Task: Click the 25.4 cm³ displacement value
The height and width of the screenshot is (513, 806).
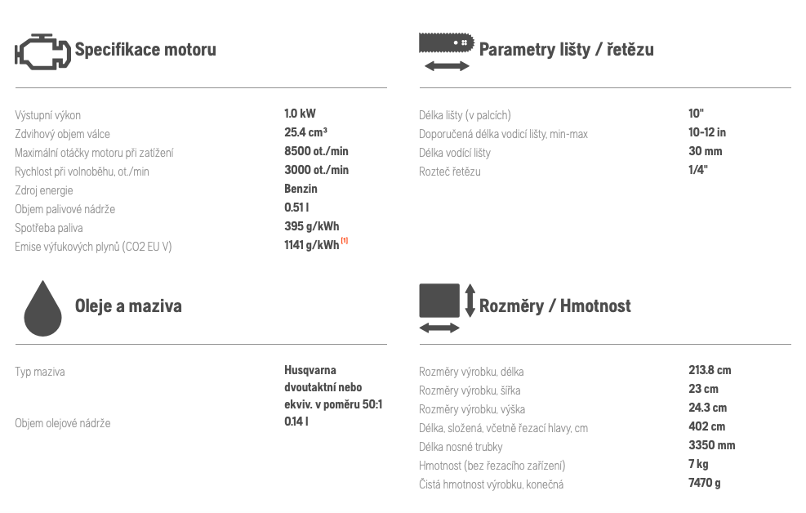Action: click(x=306, y=132)
